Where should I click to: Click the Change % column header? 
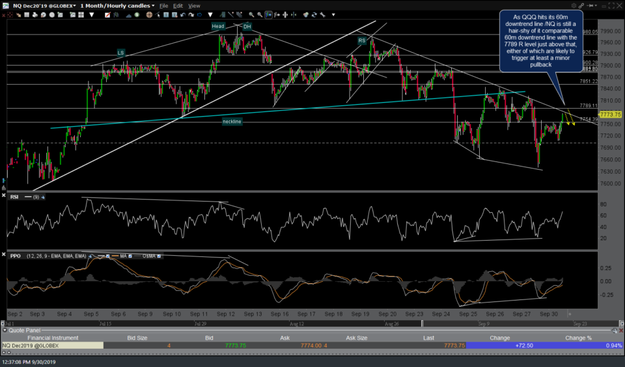pos(578,338)
